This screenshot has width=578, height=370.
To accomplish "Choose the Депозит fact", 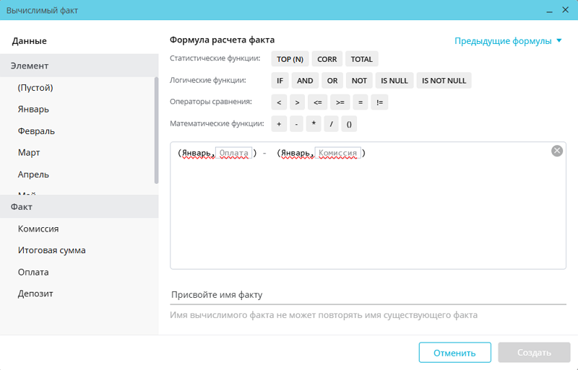I will [35, 294].
